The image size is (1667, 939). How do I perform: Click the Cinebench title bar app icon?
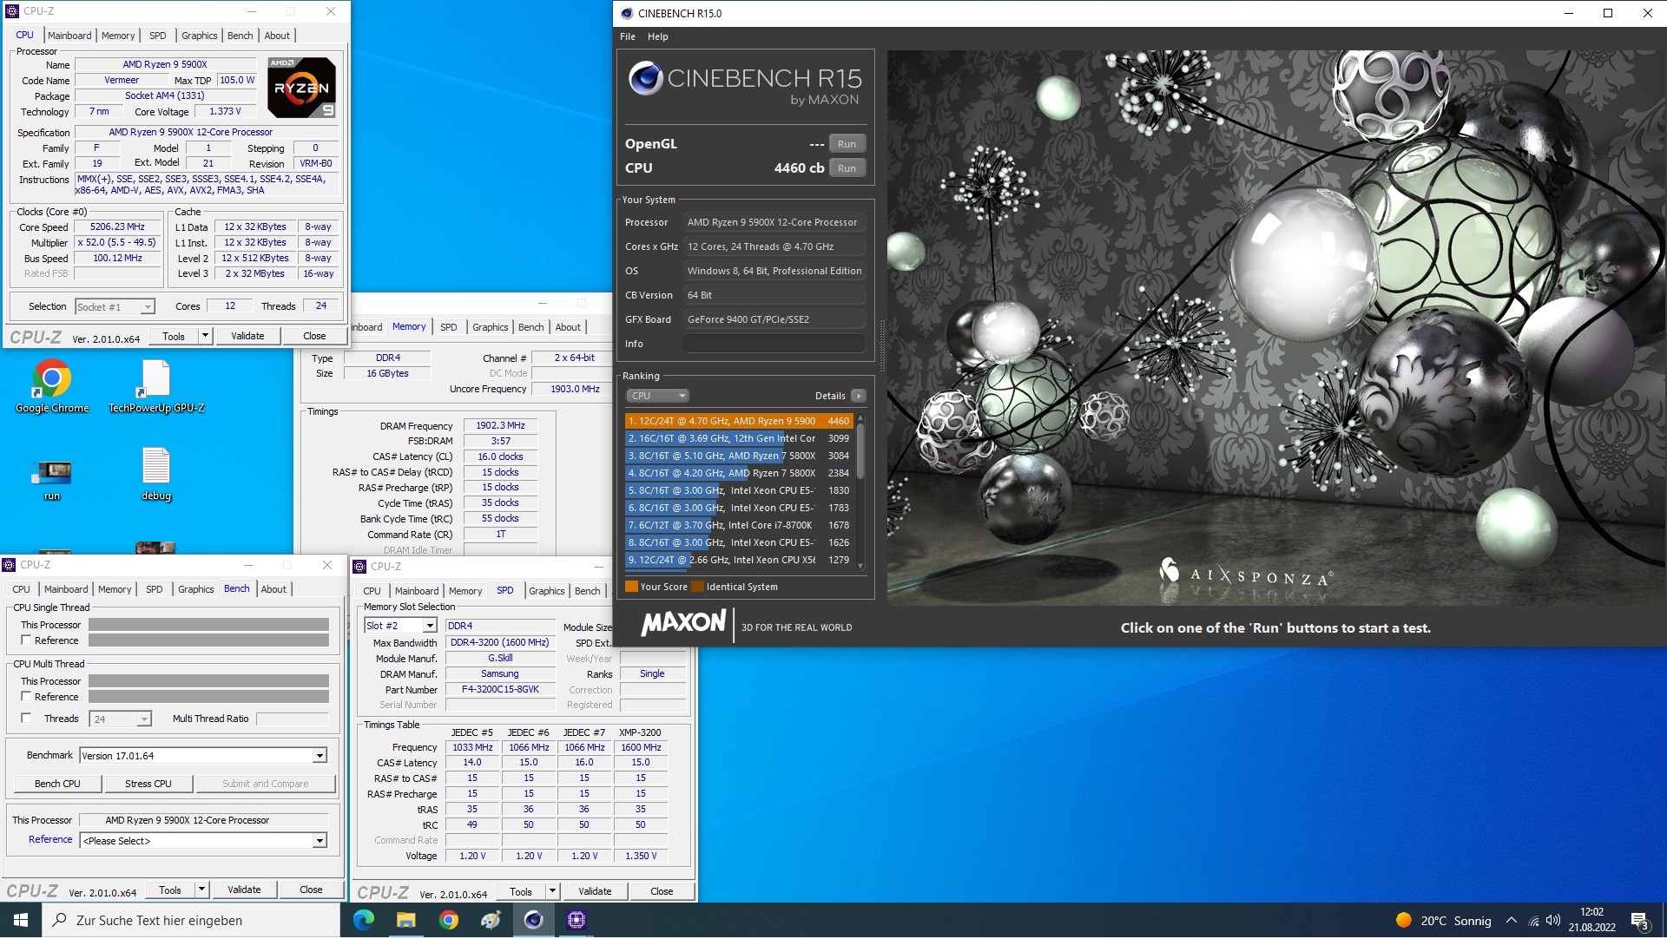pos(627,13)
